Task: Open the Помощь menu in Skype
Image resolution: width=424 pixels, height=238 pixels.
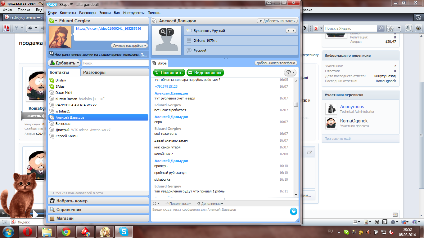Action: pos(154,13)
